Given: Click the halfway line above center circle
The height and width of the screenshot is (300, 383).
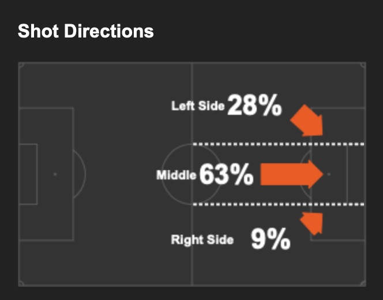Looking at the screenshot, I should (x=192, y=103).
